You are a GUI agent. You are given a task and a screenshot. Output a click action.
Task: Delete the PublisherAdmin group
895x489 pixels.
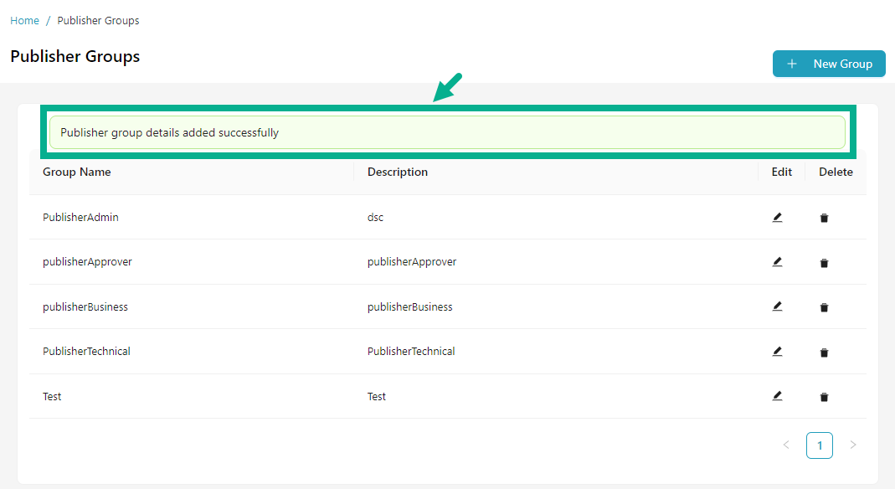pyautogui.click(x=824, y=217)
